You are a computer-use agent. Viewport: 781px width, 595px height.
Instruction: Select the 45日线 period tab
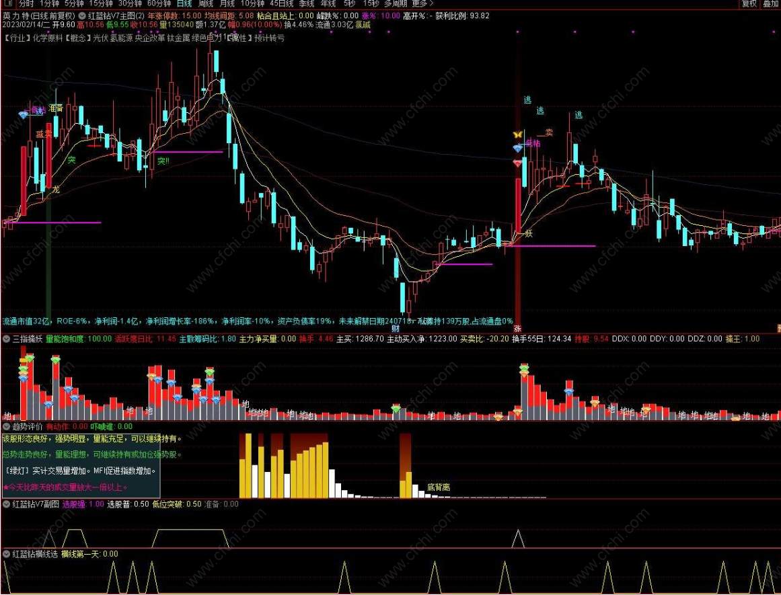tap(281, 3)
